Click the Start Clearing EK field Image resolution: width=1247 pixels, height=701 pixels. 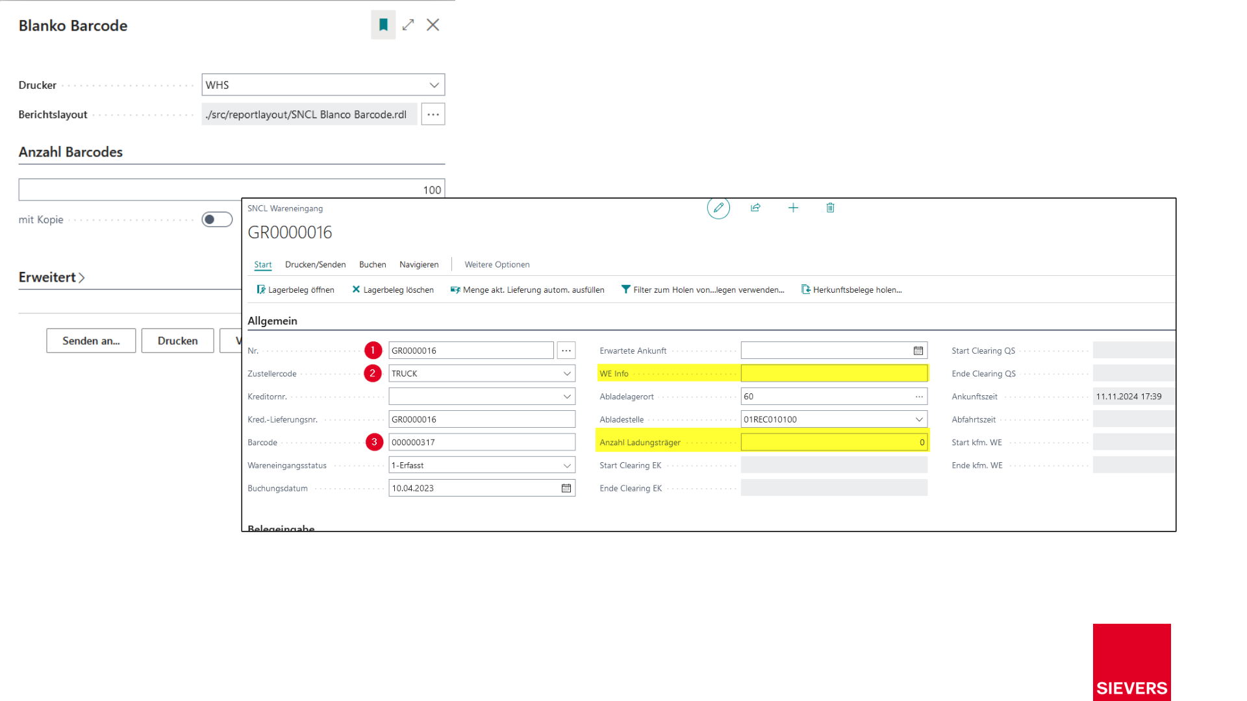[x=834, y=465]
